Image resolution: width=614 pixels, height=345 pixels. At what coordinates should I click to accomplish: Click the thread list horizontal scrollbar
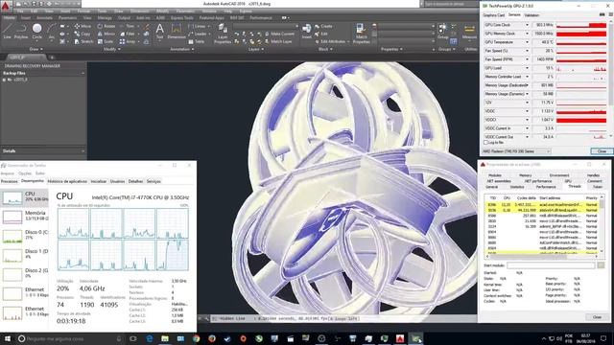point(542,256)
